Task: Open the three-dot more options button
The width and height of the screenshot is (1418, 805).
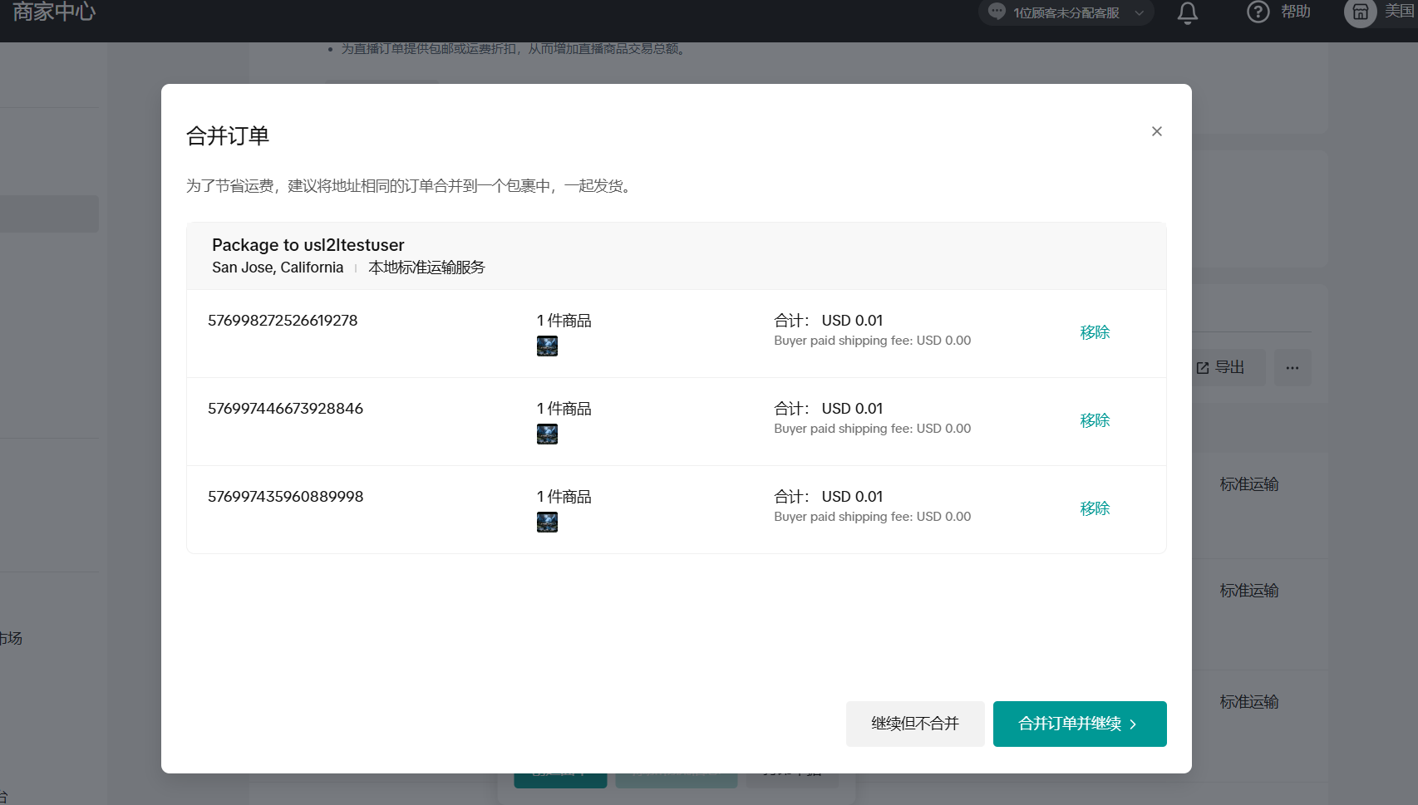Action: 1292,368
